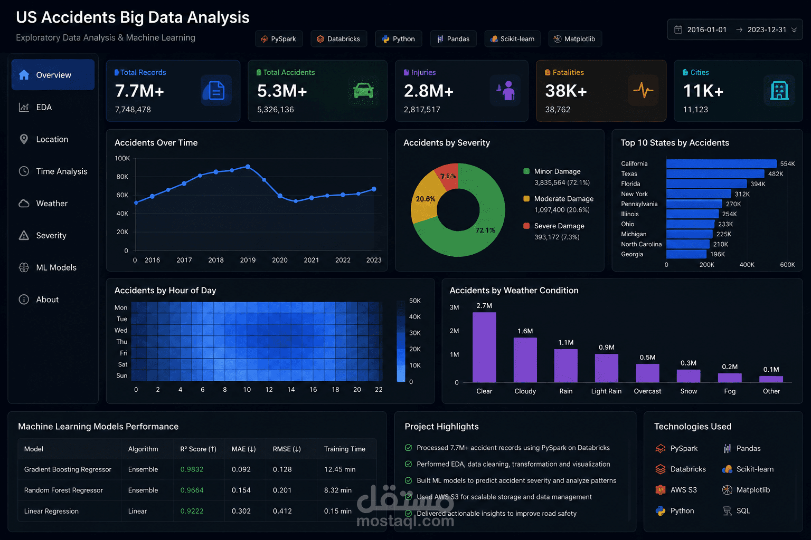The width and height of the screenshot is (811, 540).
Task: Click the 2019 peak point on line chart
Action: tap(248, 167)
